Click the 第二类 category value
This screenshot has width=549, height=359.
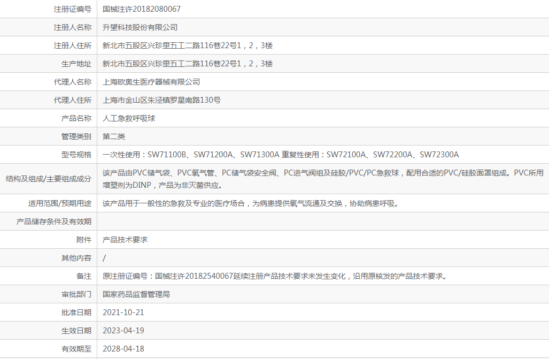click(113, 137)
